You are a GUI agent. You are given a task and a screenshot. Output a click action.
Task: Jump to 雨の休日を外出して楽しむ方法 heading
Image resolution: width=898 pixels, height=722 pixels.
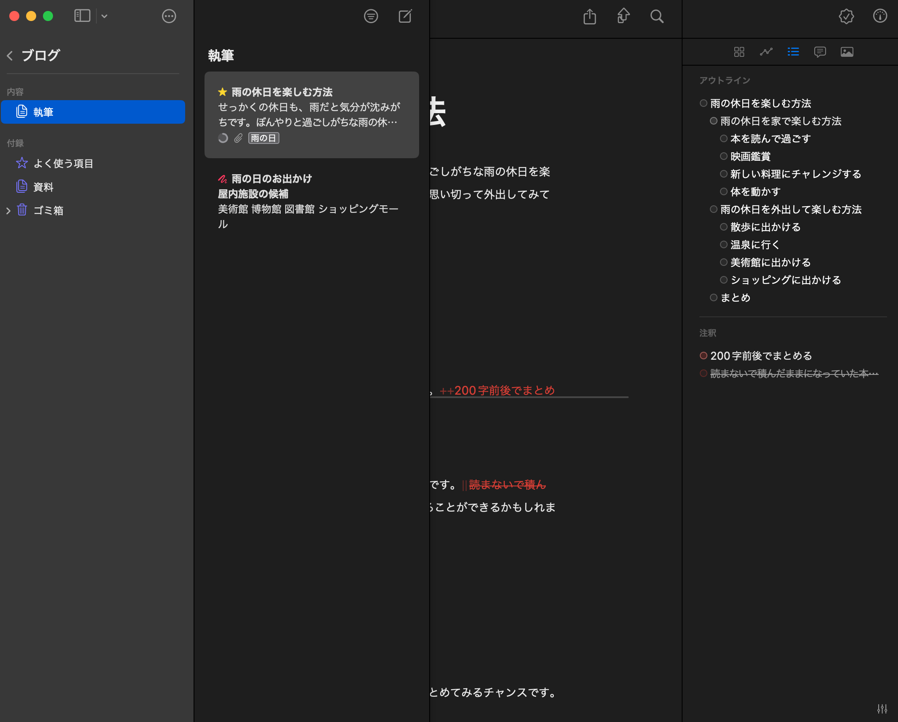(791, 209)
